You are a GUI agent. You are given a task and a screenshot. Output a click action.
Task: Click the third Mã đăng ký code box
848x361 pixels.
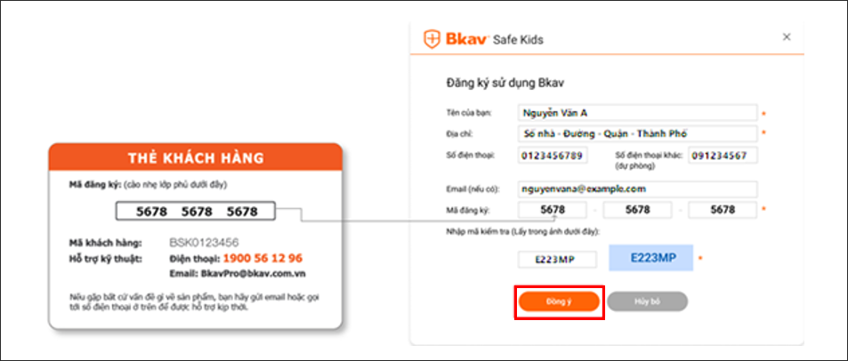pyautogui.click(x=723, y=210)
